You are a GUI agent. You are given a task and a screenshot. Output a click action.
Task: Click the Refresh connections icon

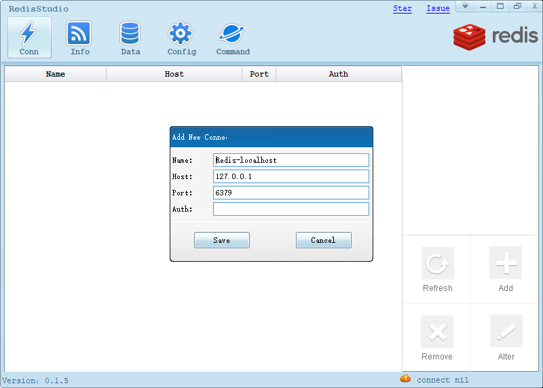tap(438, 263)
